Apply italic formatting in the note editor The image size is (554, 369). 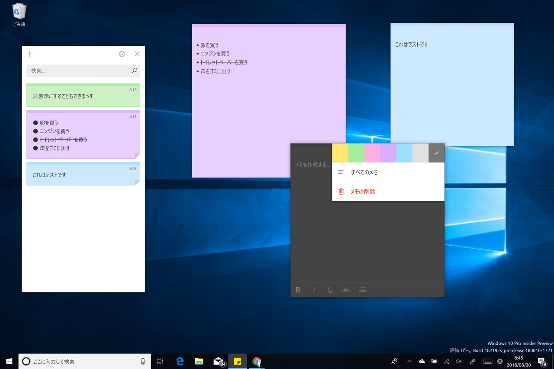(x=314, y=289)
